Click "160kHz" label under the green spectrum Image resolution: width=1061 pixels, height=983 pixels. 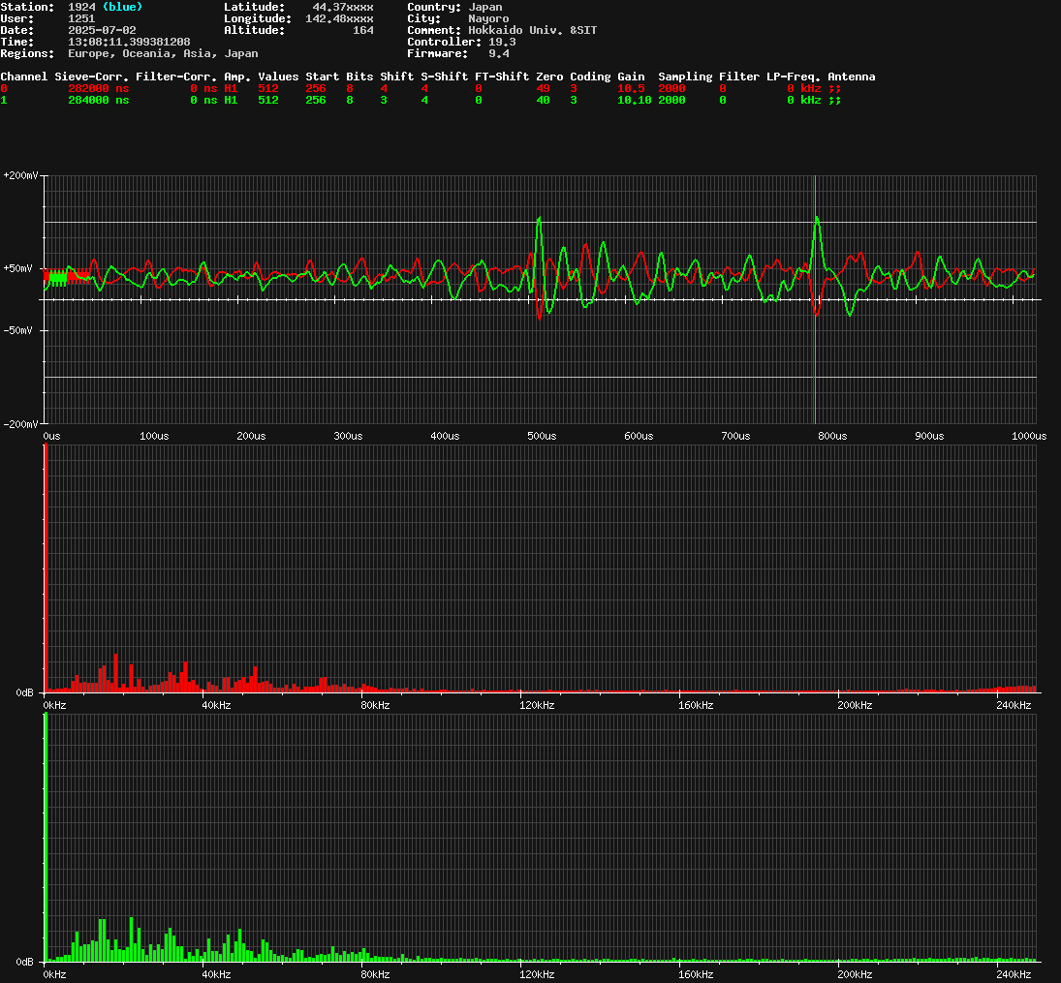[x=696, y=974]
